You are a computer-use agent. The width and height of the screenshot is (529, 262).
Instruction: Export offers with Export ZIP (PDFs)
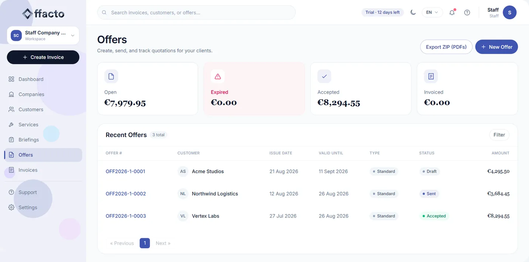446,47
